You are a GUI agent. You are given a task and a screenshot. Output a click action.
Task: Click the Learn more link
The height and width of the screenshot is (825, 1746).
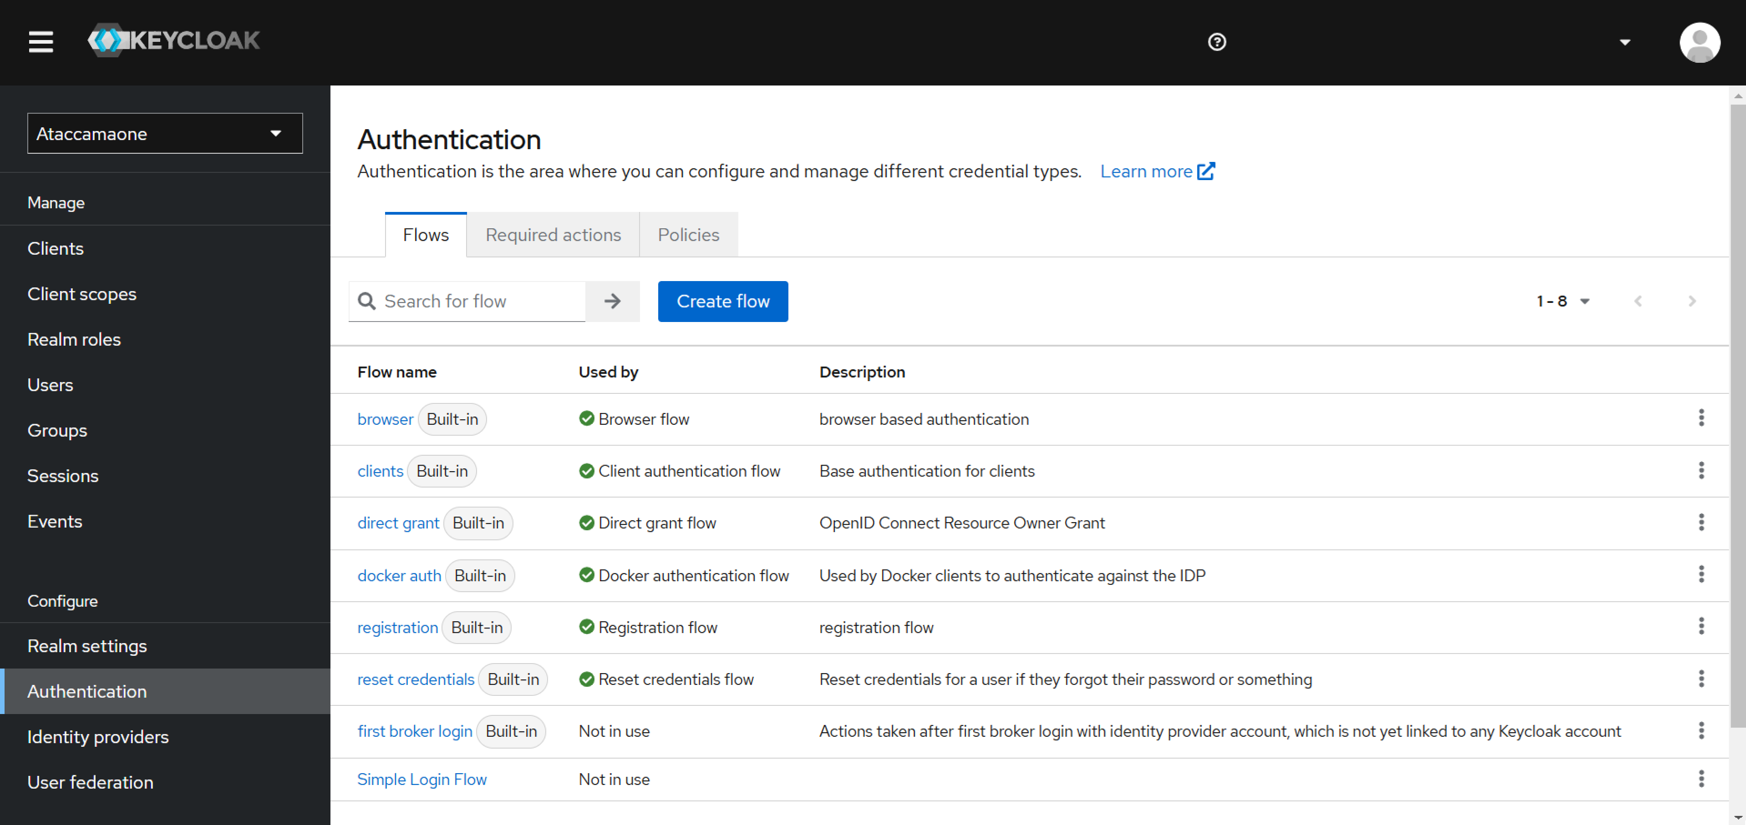[x=1157, y=171]
